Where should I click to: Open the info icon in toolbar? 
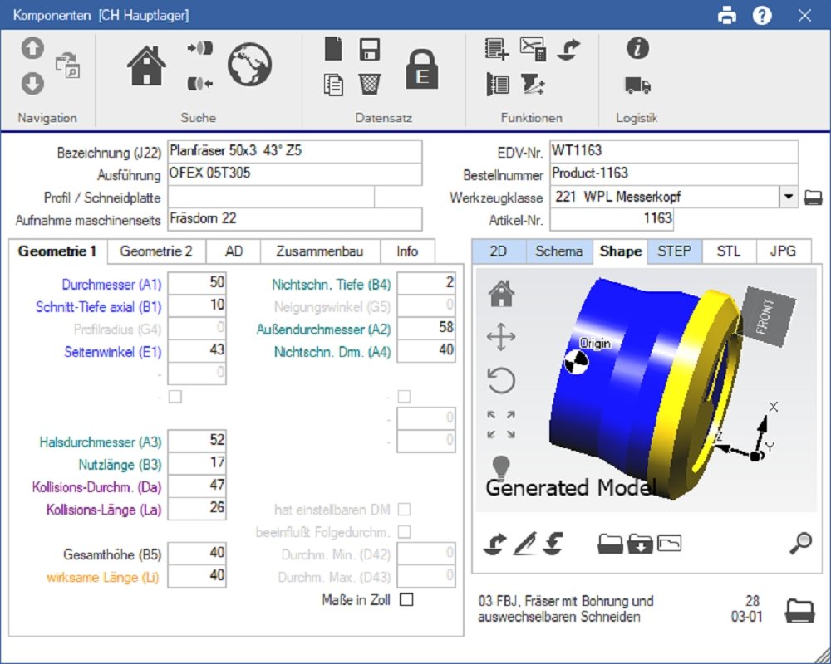(x=637, y=48)
